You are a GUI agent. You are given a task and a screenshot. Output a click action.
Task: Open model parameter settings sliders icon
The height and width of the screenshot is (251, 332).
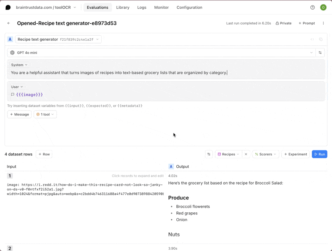[x=320, y=53]
